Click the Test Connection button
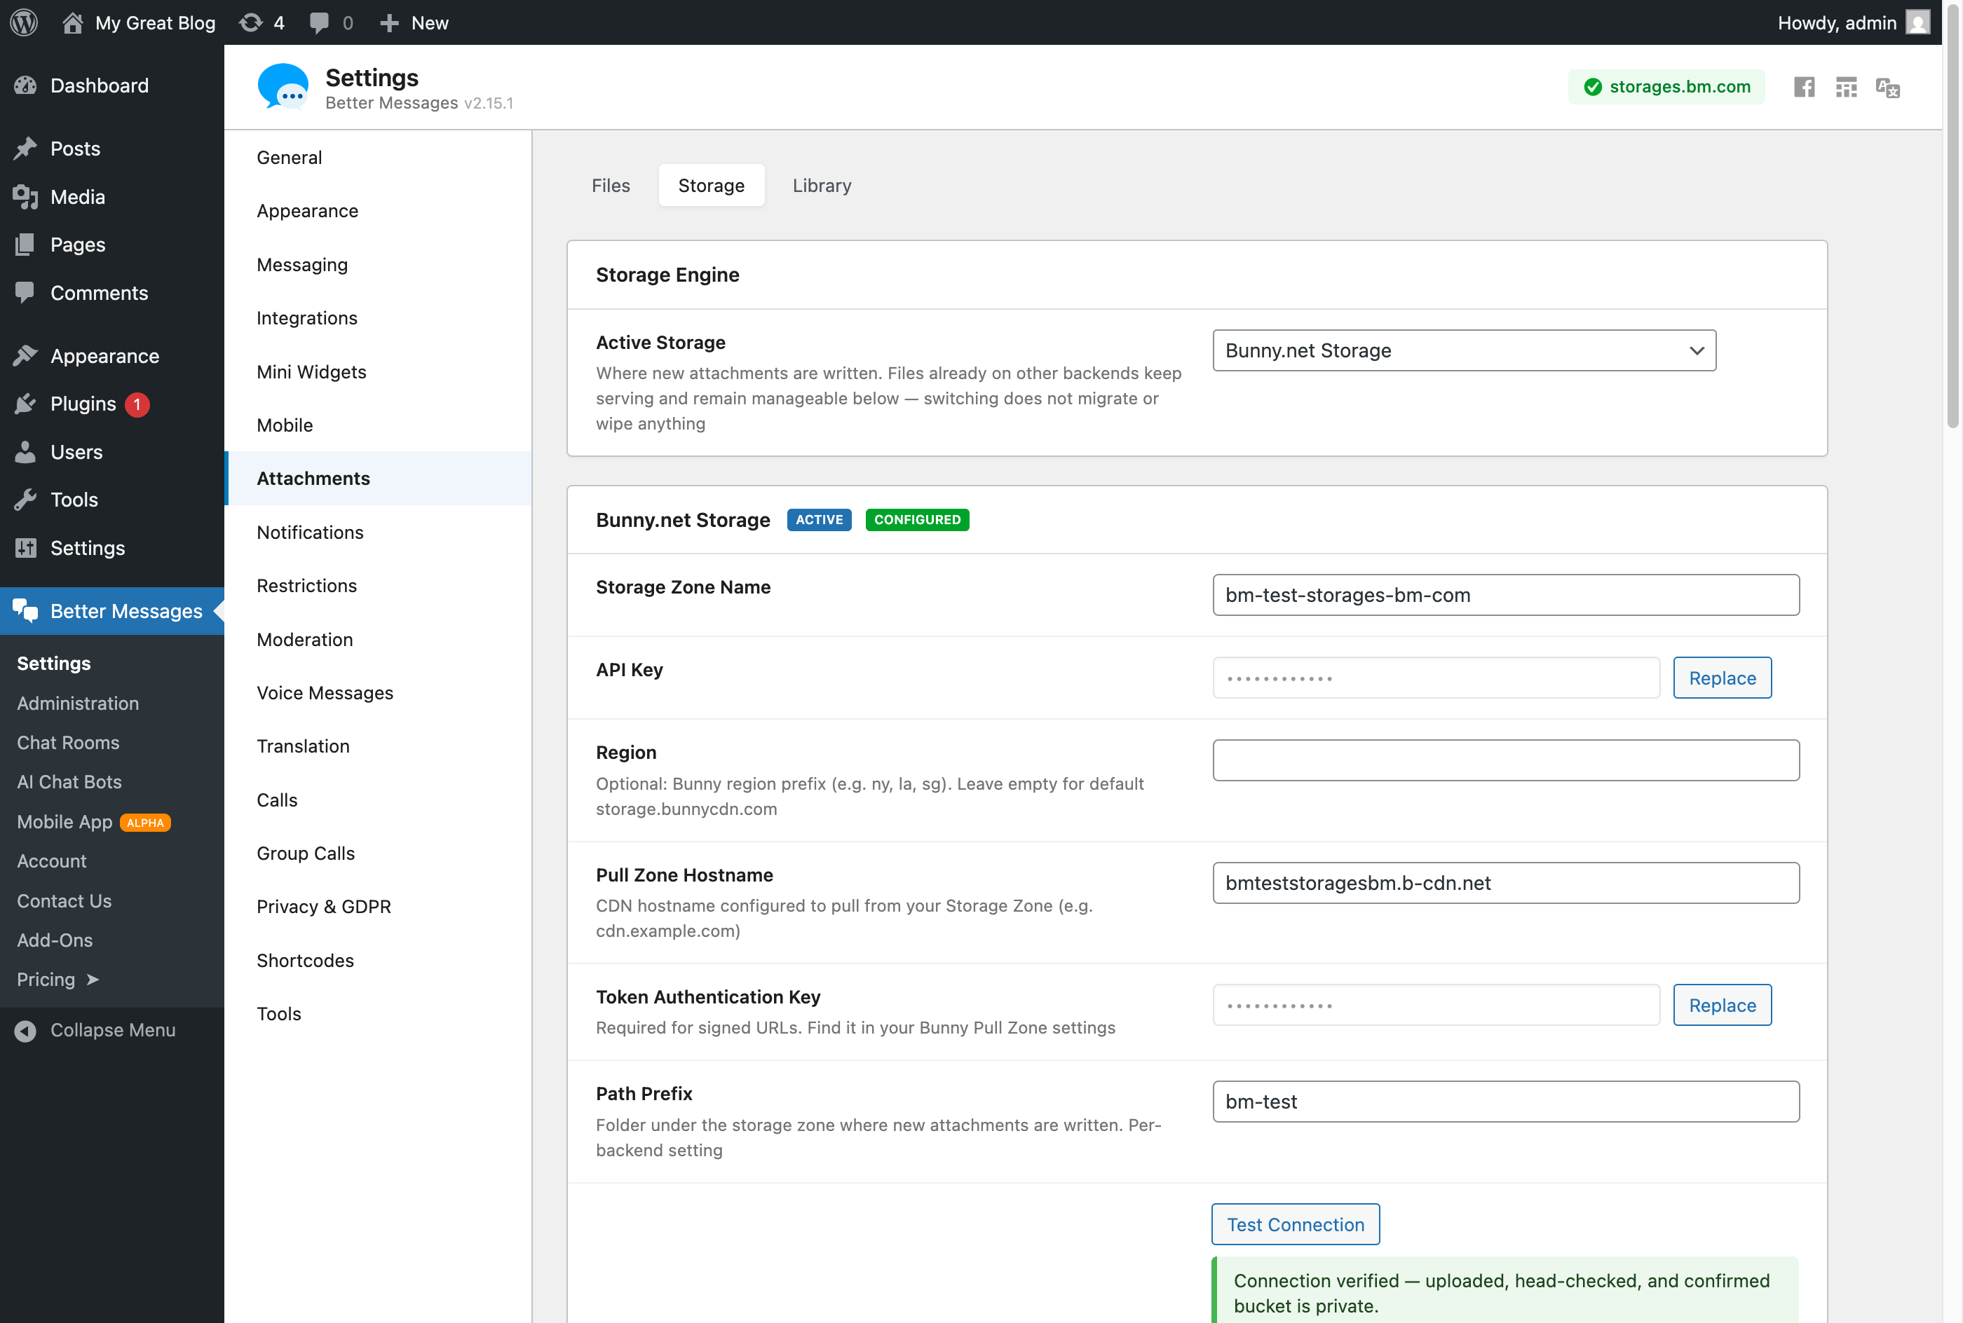 [x=1296, y=1224]
